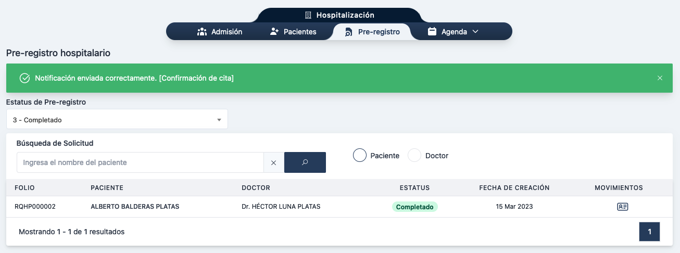Click the Hospitalización building icon

tap(308, 15)
